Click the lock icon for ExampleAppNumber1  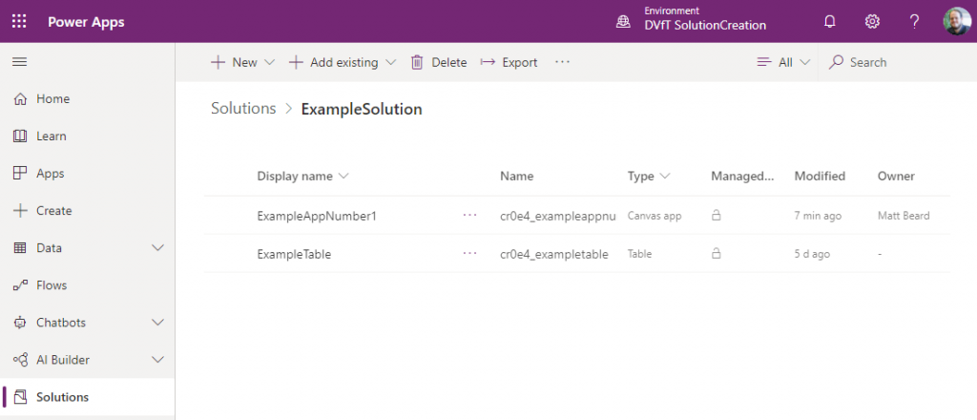[x=717, y=216]
